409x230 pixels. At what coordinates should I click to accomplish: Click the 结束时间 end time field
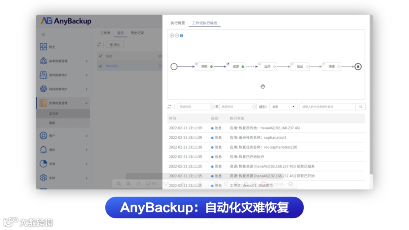(238, 107)
